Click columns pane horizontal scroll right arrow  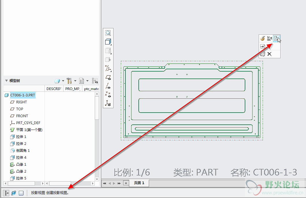click(x=93, y=183)
